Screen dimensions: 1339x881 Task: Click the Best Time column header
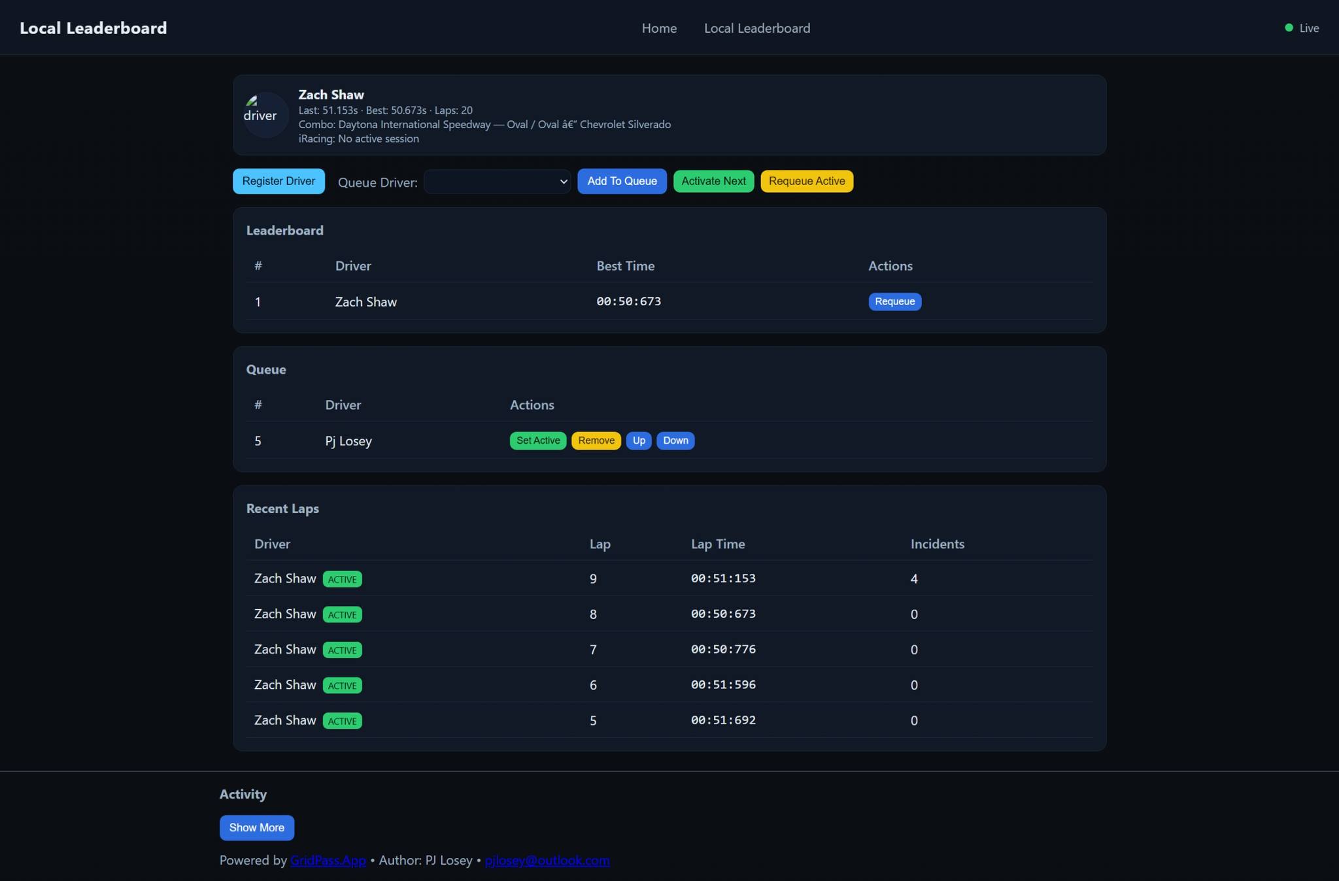coord(626,266)
